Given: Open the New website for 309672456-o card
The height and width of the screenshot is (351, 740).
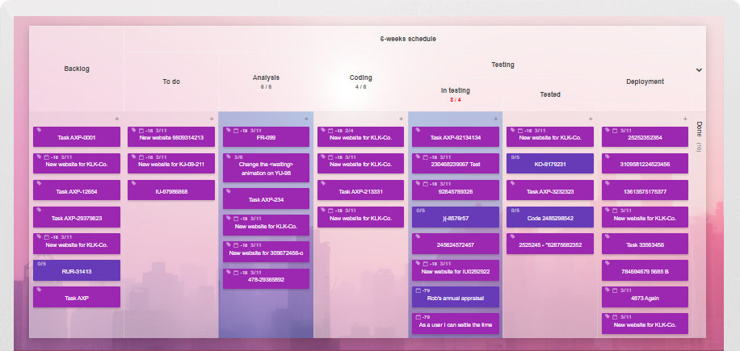Looking at the screenshot, I should point(266,252).
